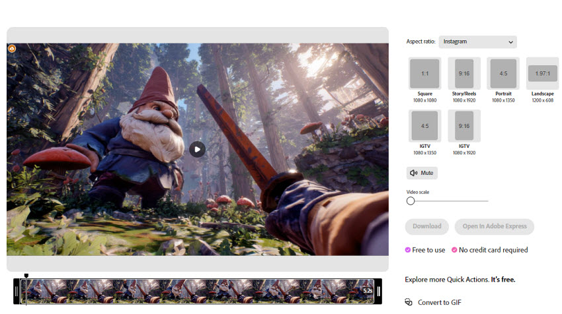Play the gnome video preview

pos(197,150)
